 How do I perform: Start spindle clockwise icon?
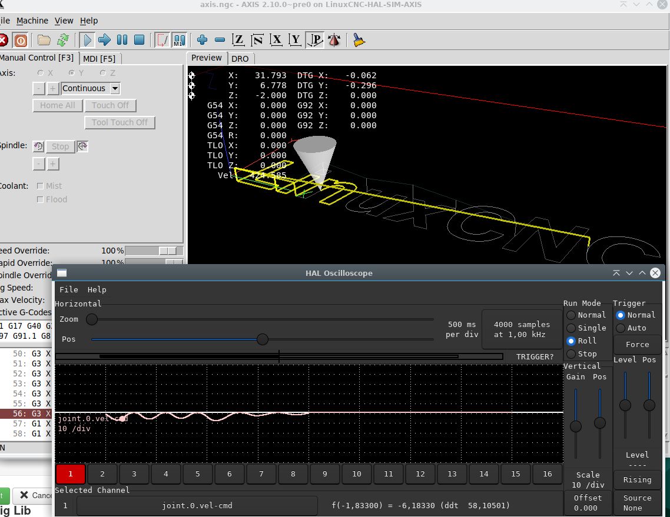tap(82, 146)
